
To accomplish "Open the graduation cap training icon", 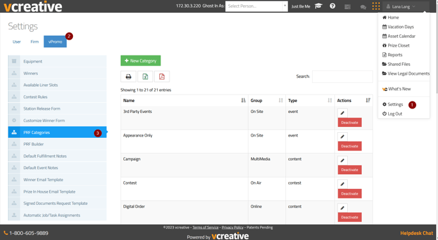I will click(x=318, y=6).
